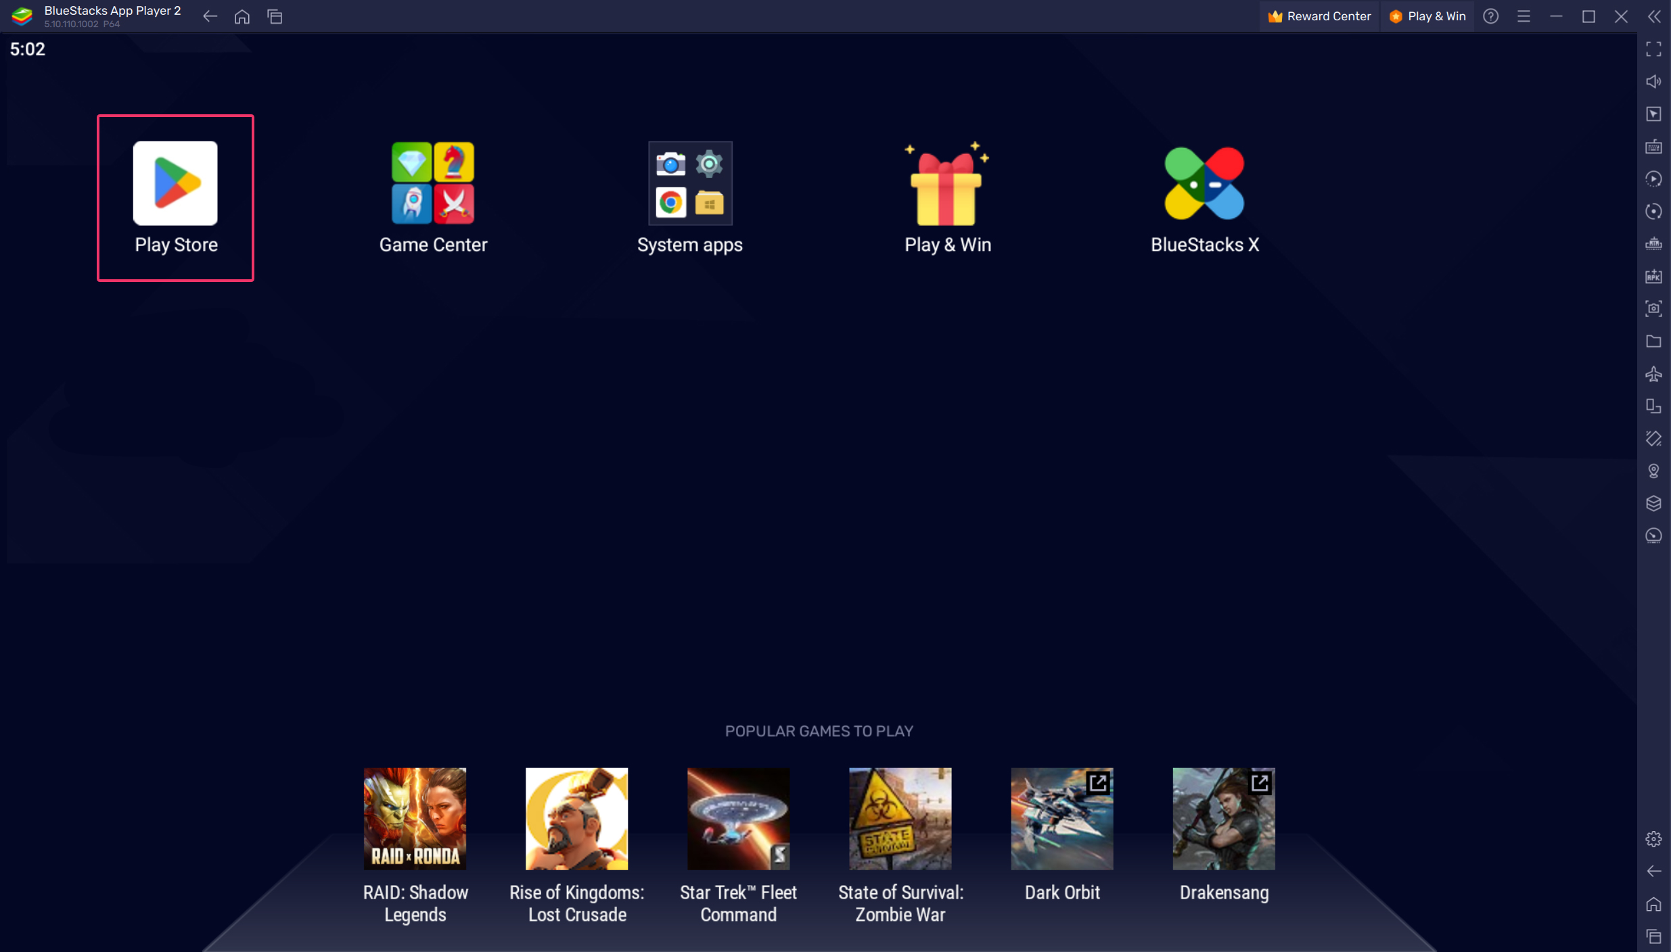Click the sidebar back arrow
The image size is (1671, 952).
1653,871
